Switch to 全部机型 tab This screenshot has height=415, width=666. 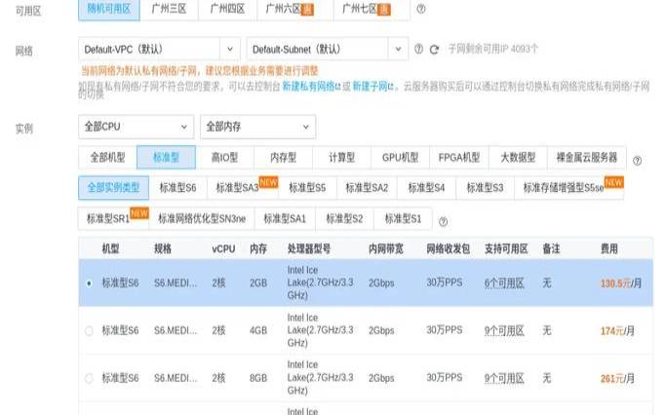coord(107,158)
